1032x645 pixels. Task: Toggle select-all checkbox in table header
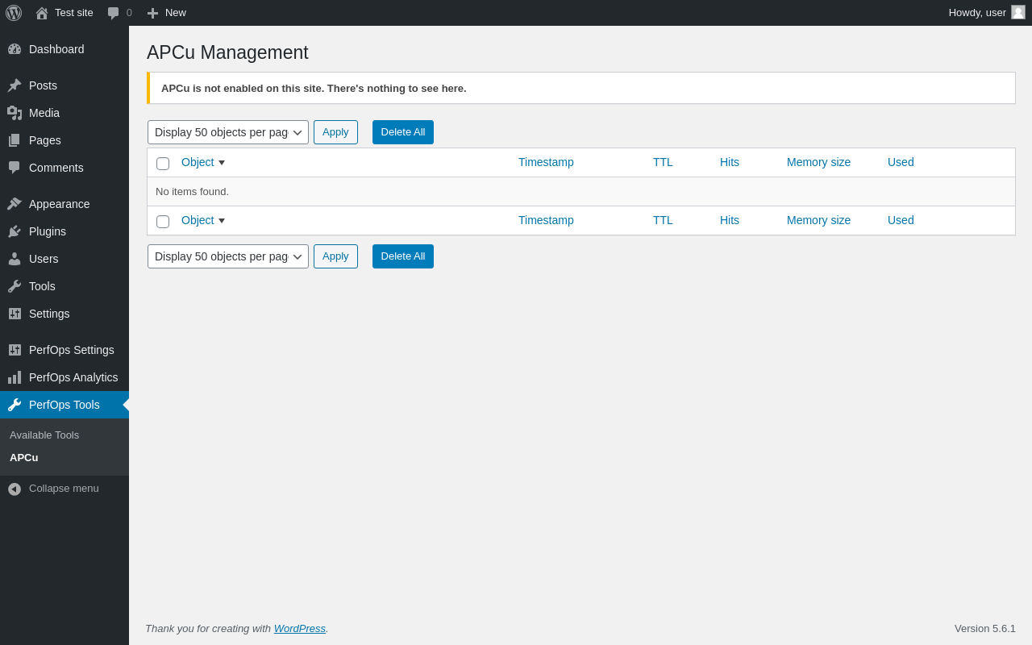[163, 164]
